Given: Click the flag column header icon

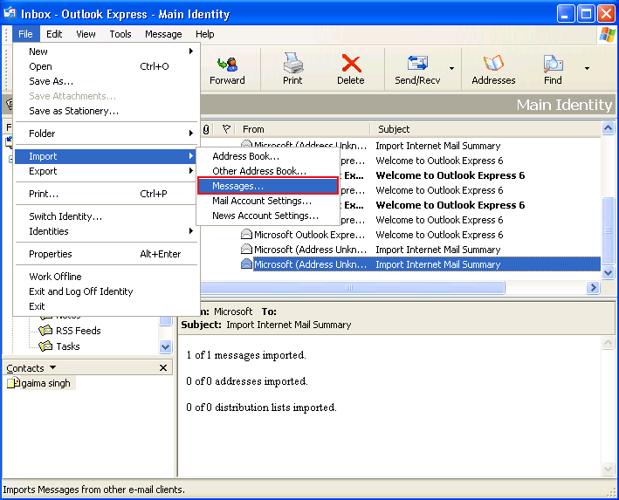Looking at the screenshot, I should point(226,128).
